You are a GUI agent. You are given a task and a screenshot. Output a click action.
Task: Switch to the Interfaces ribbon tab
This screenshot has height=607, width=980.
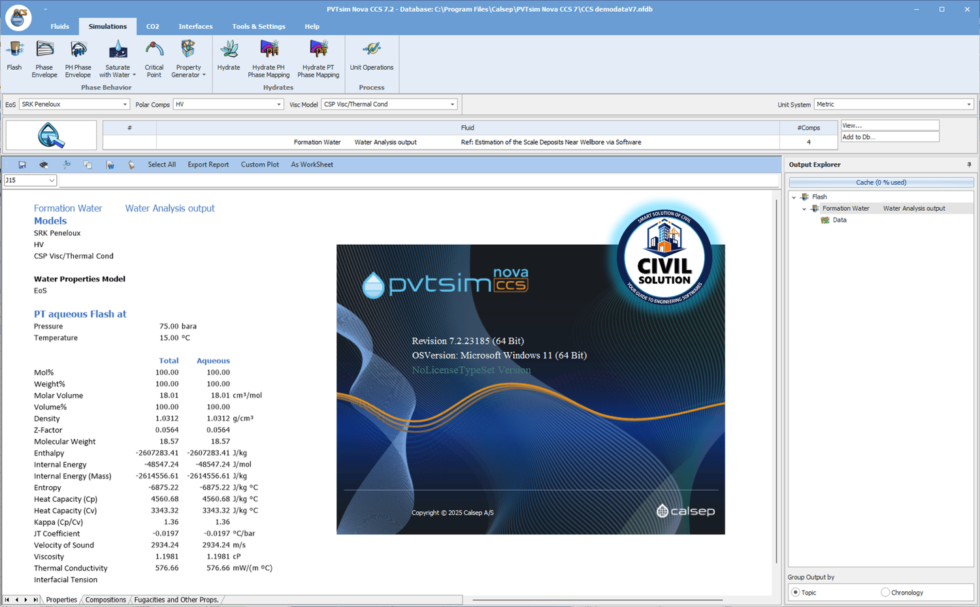coord(195,27)
